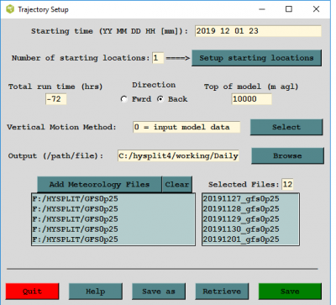Maximize the Trajectory Setup window
336x305 pixels.
pyautogui.click(x=289, y=9)
